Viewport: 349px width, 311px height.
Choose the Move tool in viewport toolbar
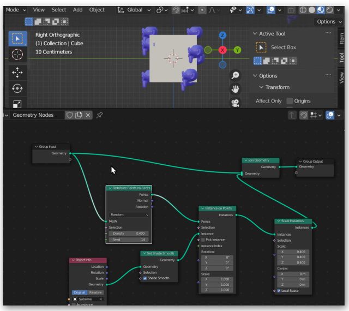click(17, 73)
